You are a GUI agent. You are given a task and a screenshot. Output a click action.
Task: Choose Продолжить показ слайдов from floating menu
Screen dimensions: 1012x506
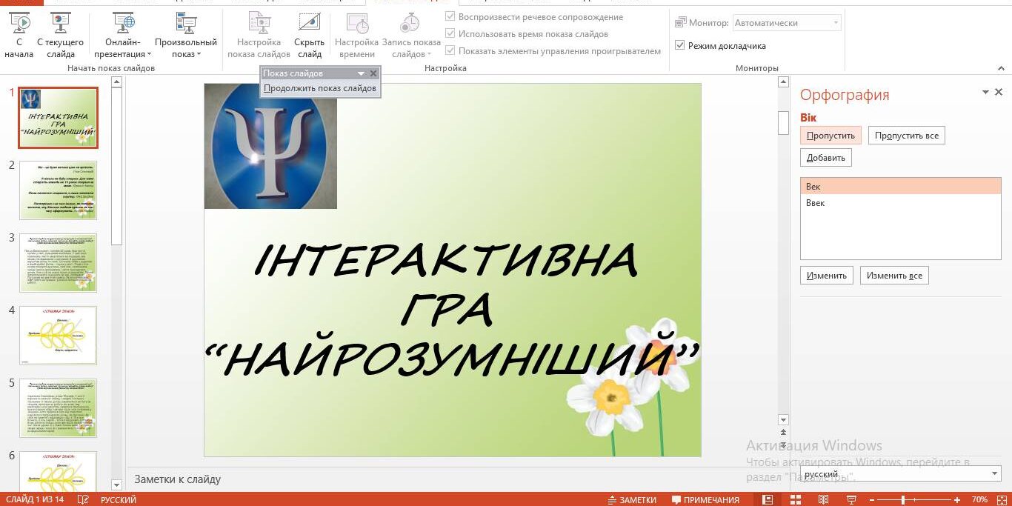coord(320,87)
